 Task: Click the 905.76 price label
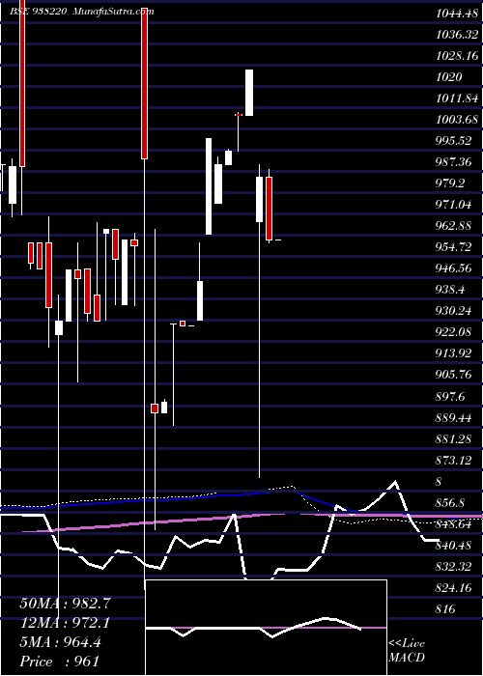(x=454, y=375)
